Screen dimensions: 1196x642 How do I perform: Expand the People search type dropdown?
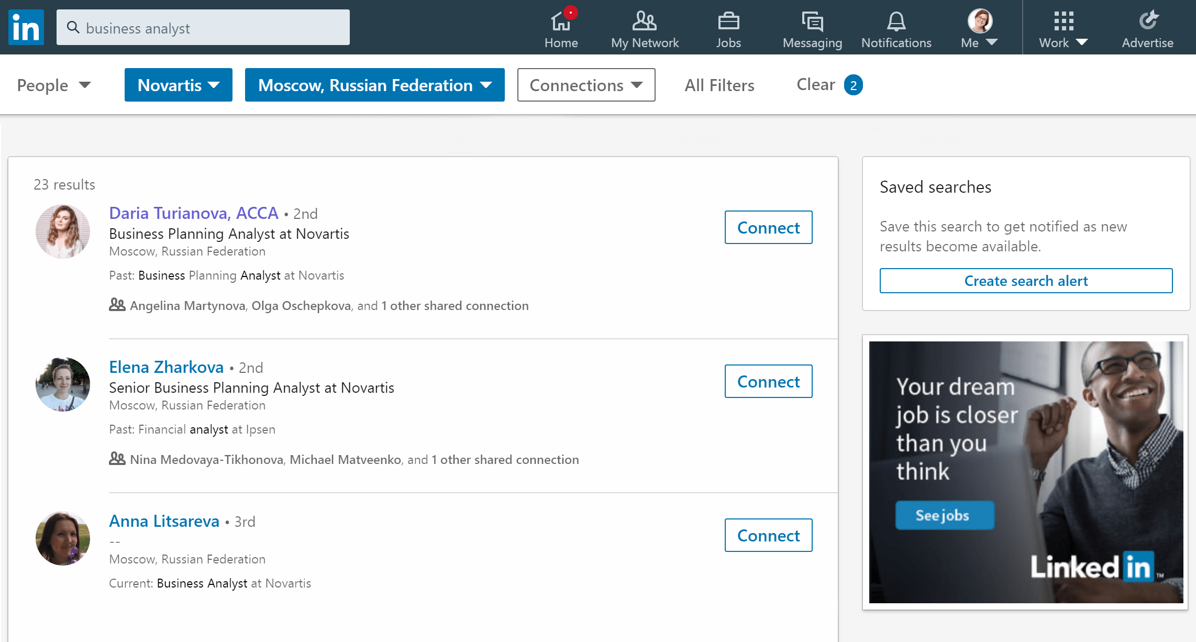coord(54,85)
